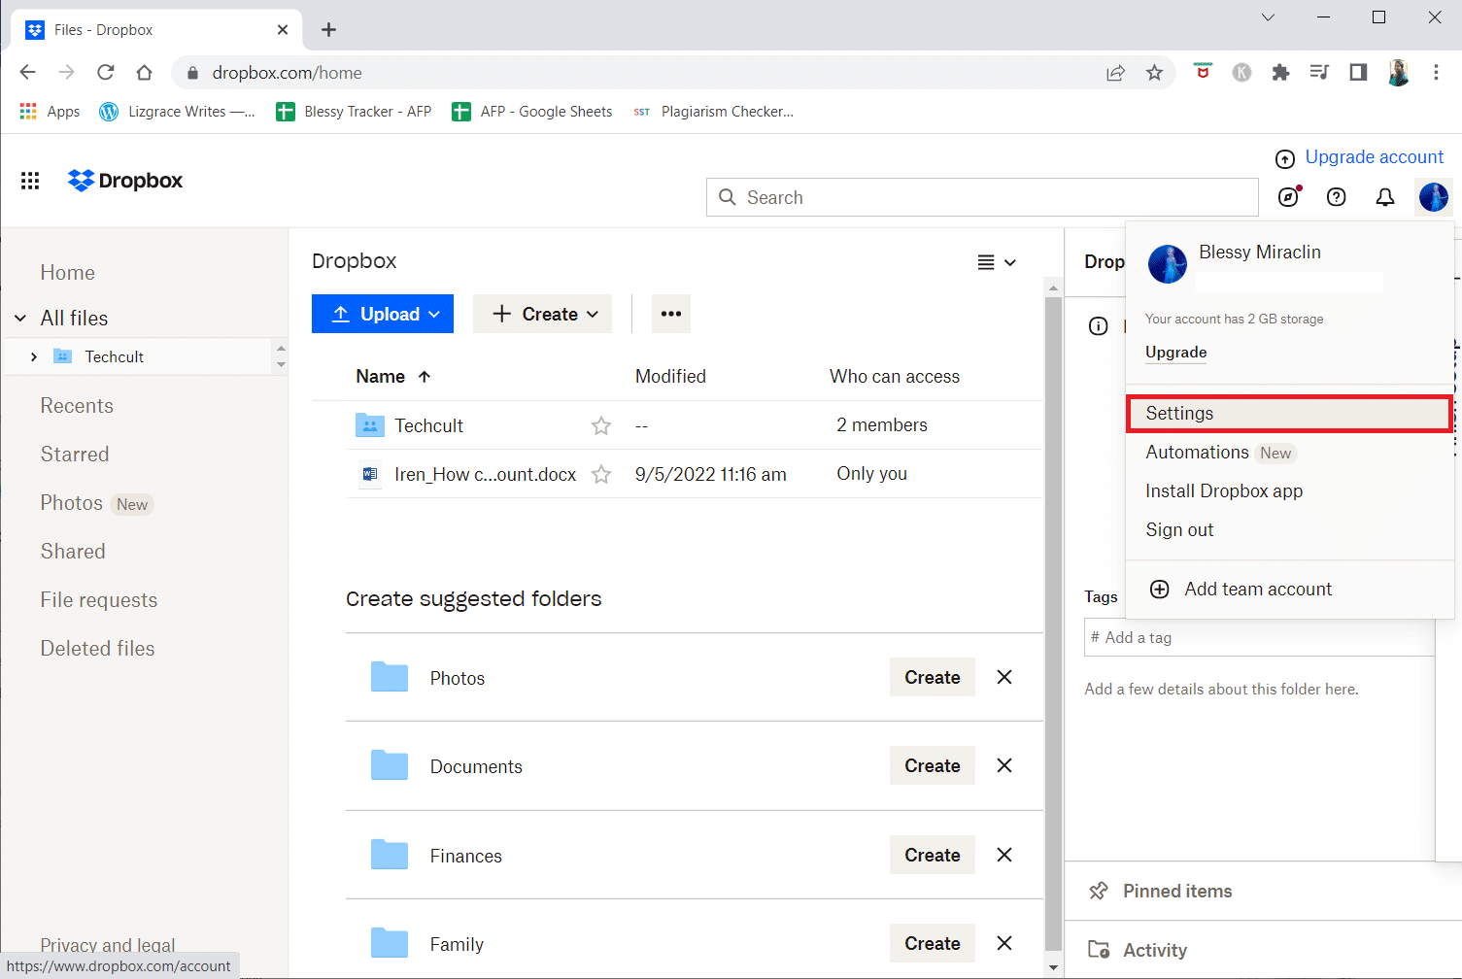Sort by Name column arrow

425,377
